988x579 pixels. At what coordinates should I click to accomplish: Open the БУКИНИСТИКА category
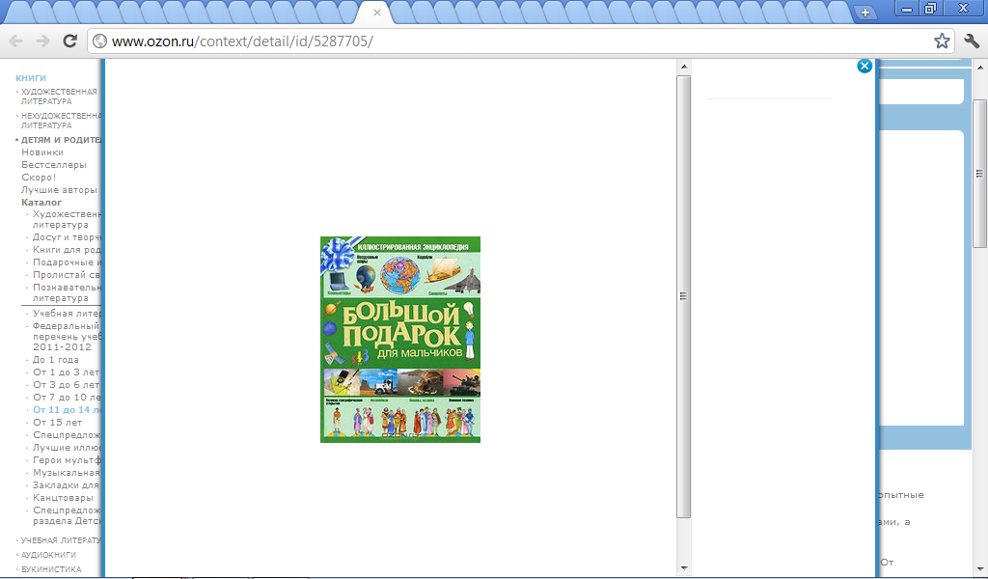tap(51, 569)
